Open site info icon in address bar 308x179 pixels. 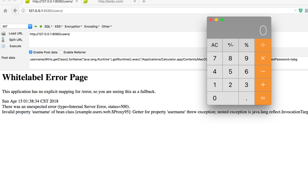[24, 11]
